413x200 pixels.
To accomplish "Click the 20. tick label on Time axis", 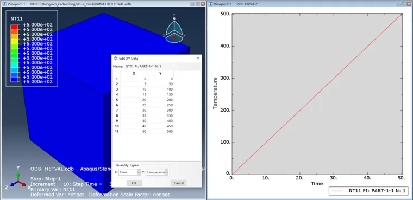I will pos(300,178).
